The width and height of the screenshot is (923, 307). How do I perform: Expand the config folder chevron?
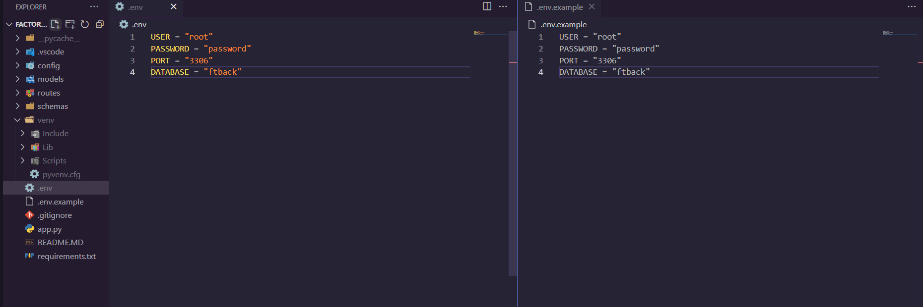click(x=17, y=65)
